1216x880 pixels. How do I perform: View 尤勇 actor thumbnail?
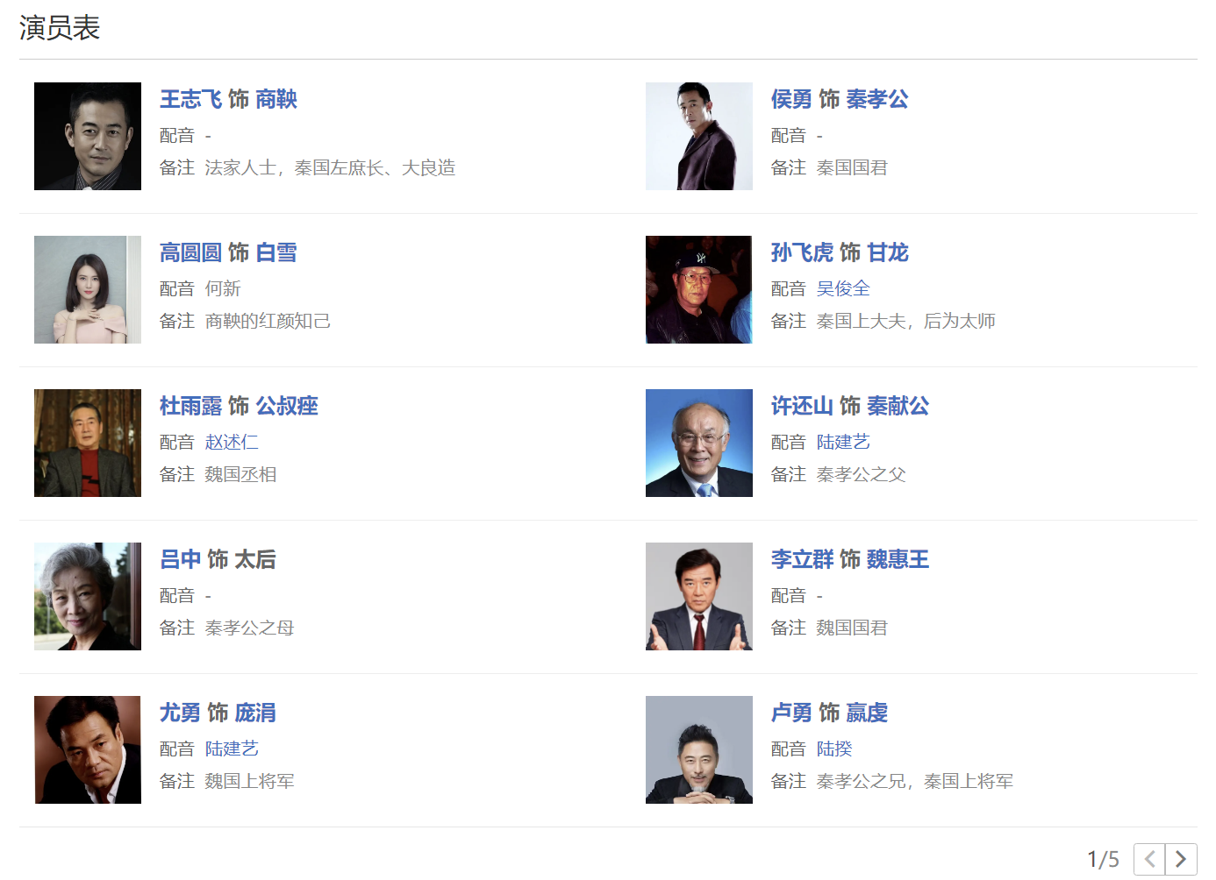tap(88, 750)
